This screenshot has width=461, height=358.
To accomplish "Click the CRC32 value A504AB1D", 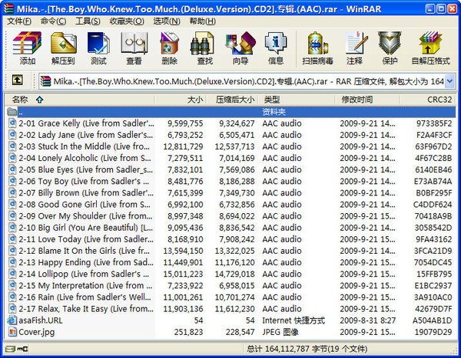I will [x=432, y=320].
